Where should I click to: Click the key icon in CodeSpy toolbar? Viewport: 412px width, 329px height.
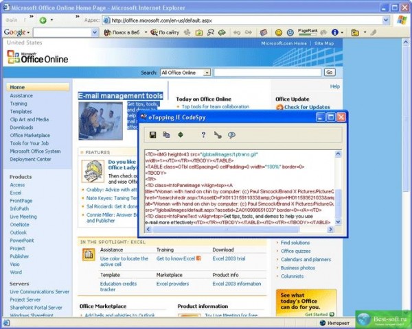click(x=218, y=135)
